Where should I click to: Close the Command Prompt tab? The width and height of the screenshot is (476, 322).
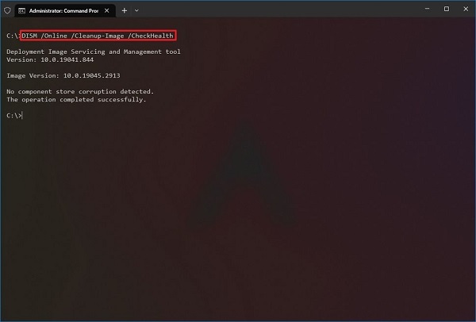point(107,10)
